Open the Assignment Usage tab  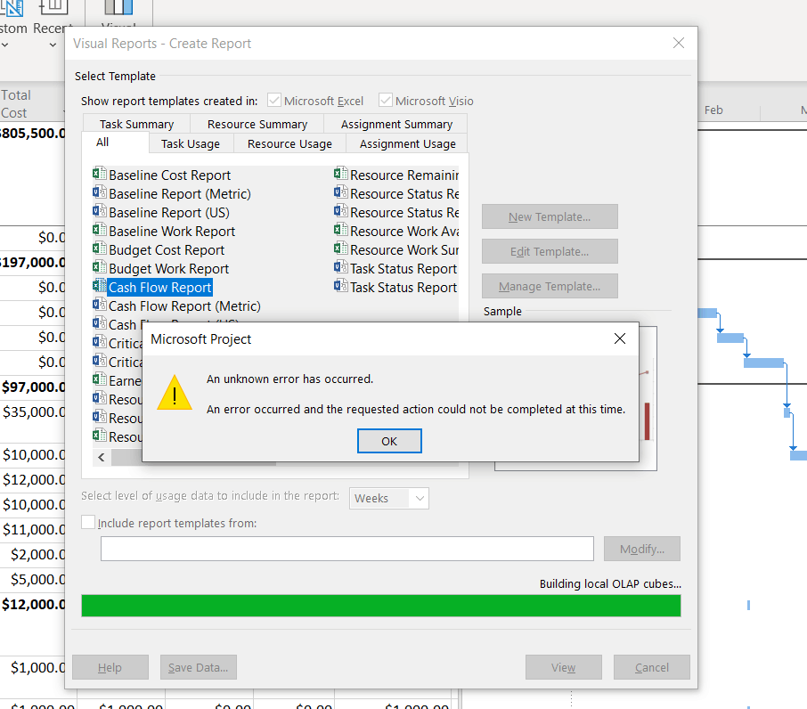click(x=408, y=143)
